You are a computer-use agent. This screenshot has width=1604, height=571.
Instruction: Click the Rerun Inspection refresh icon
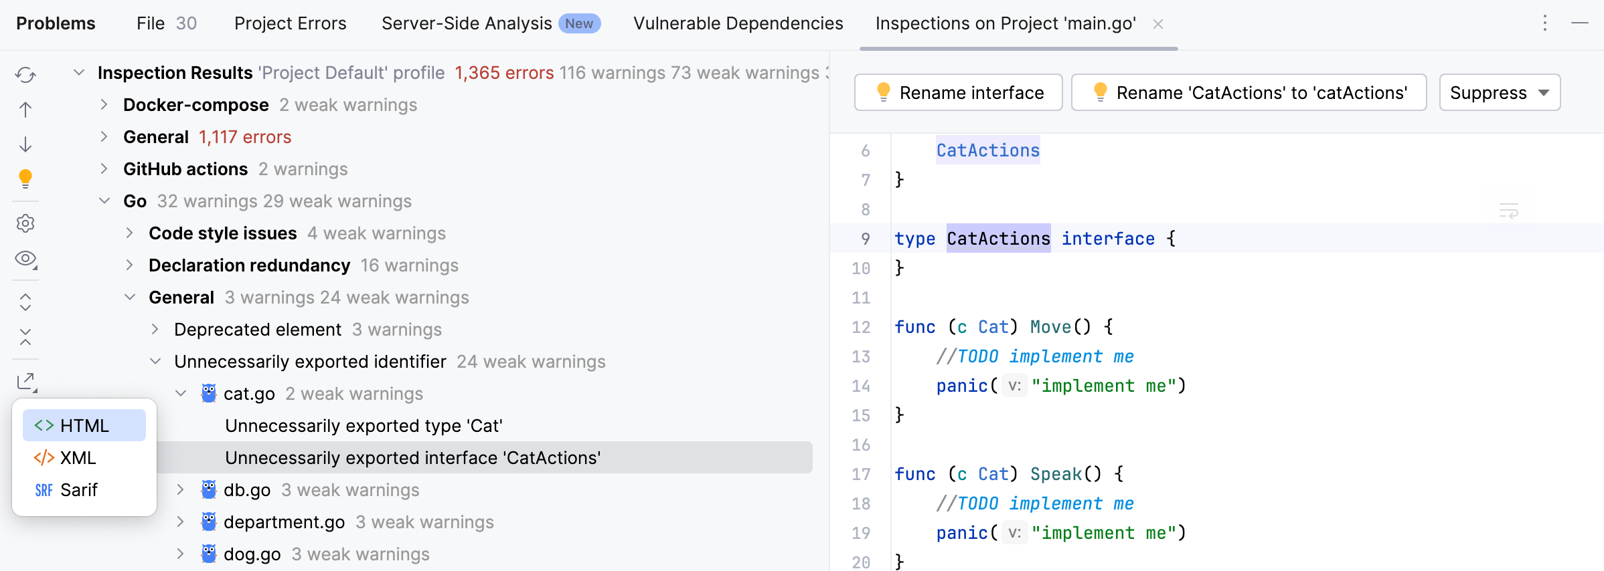pos(25,75)
